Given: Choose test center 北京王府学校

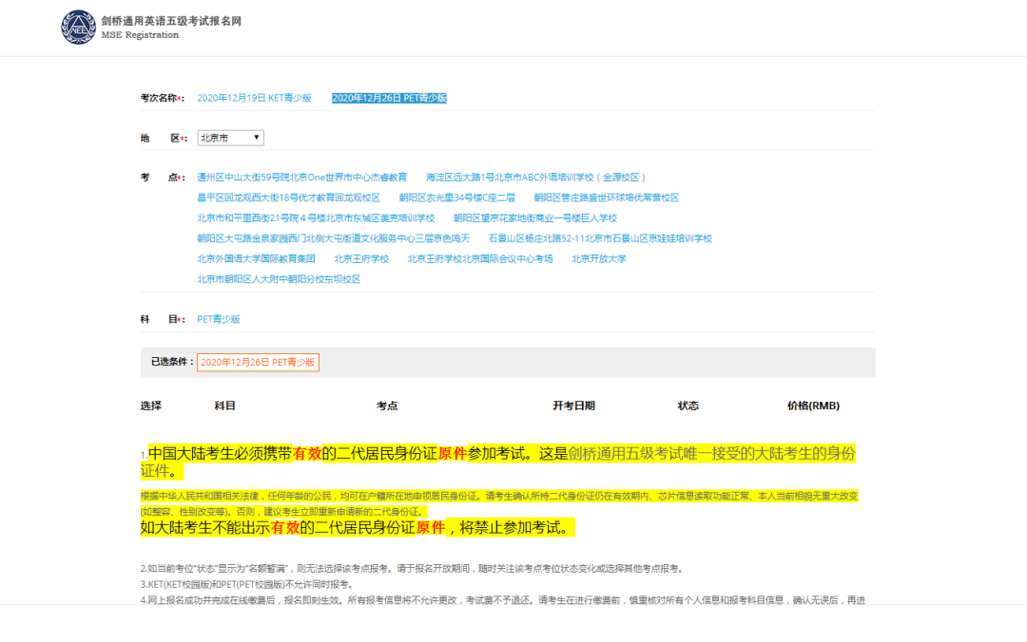Looking at the screenshot, I should [x=361, y=259].
